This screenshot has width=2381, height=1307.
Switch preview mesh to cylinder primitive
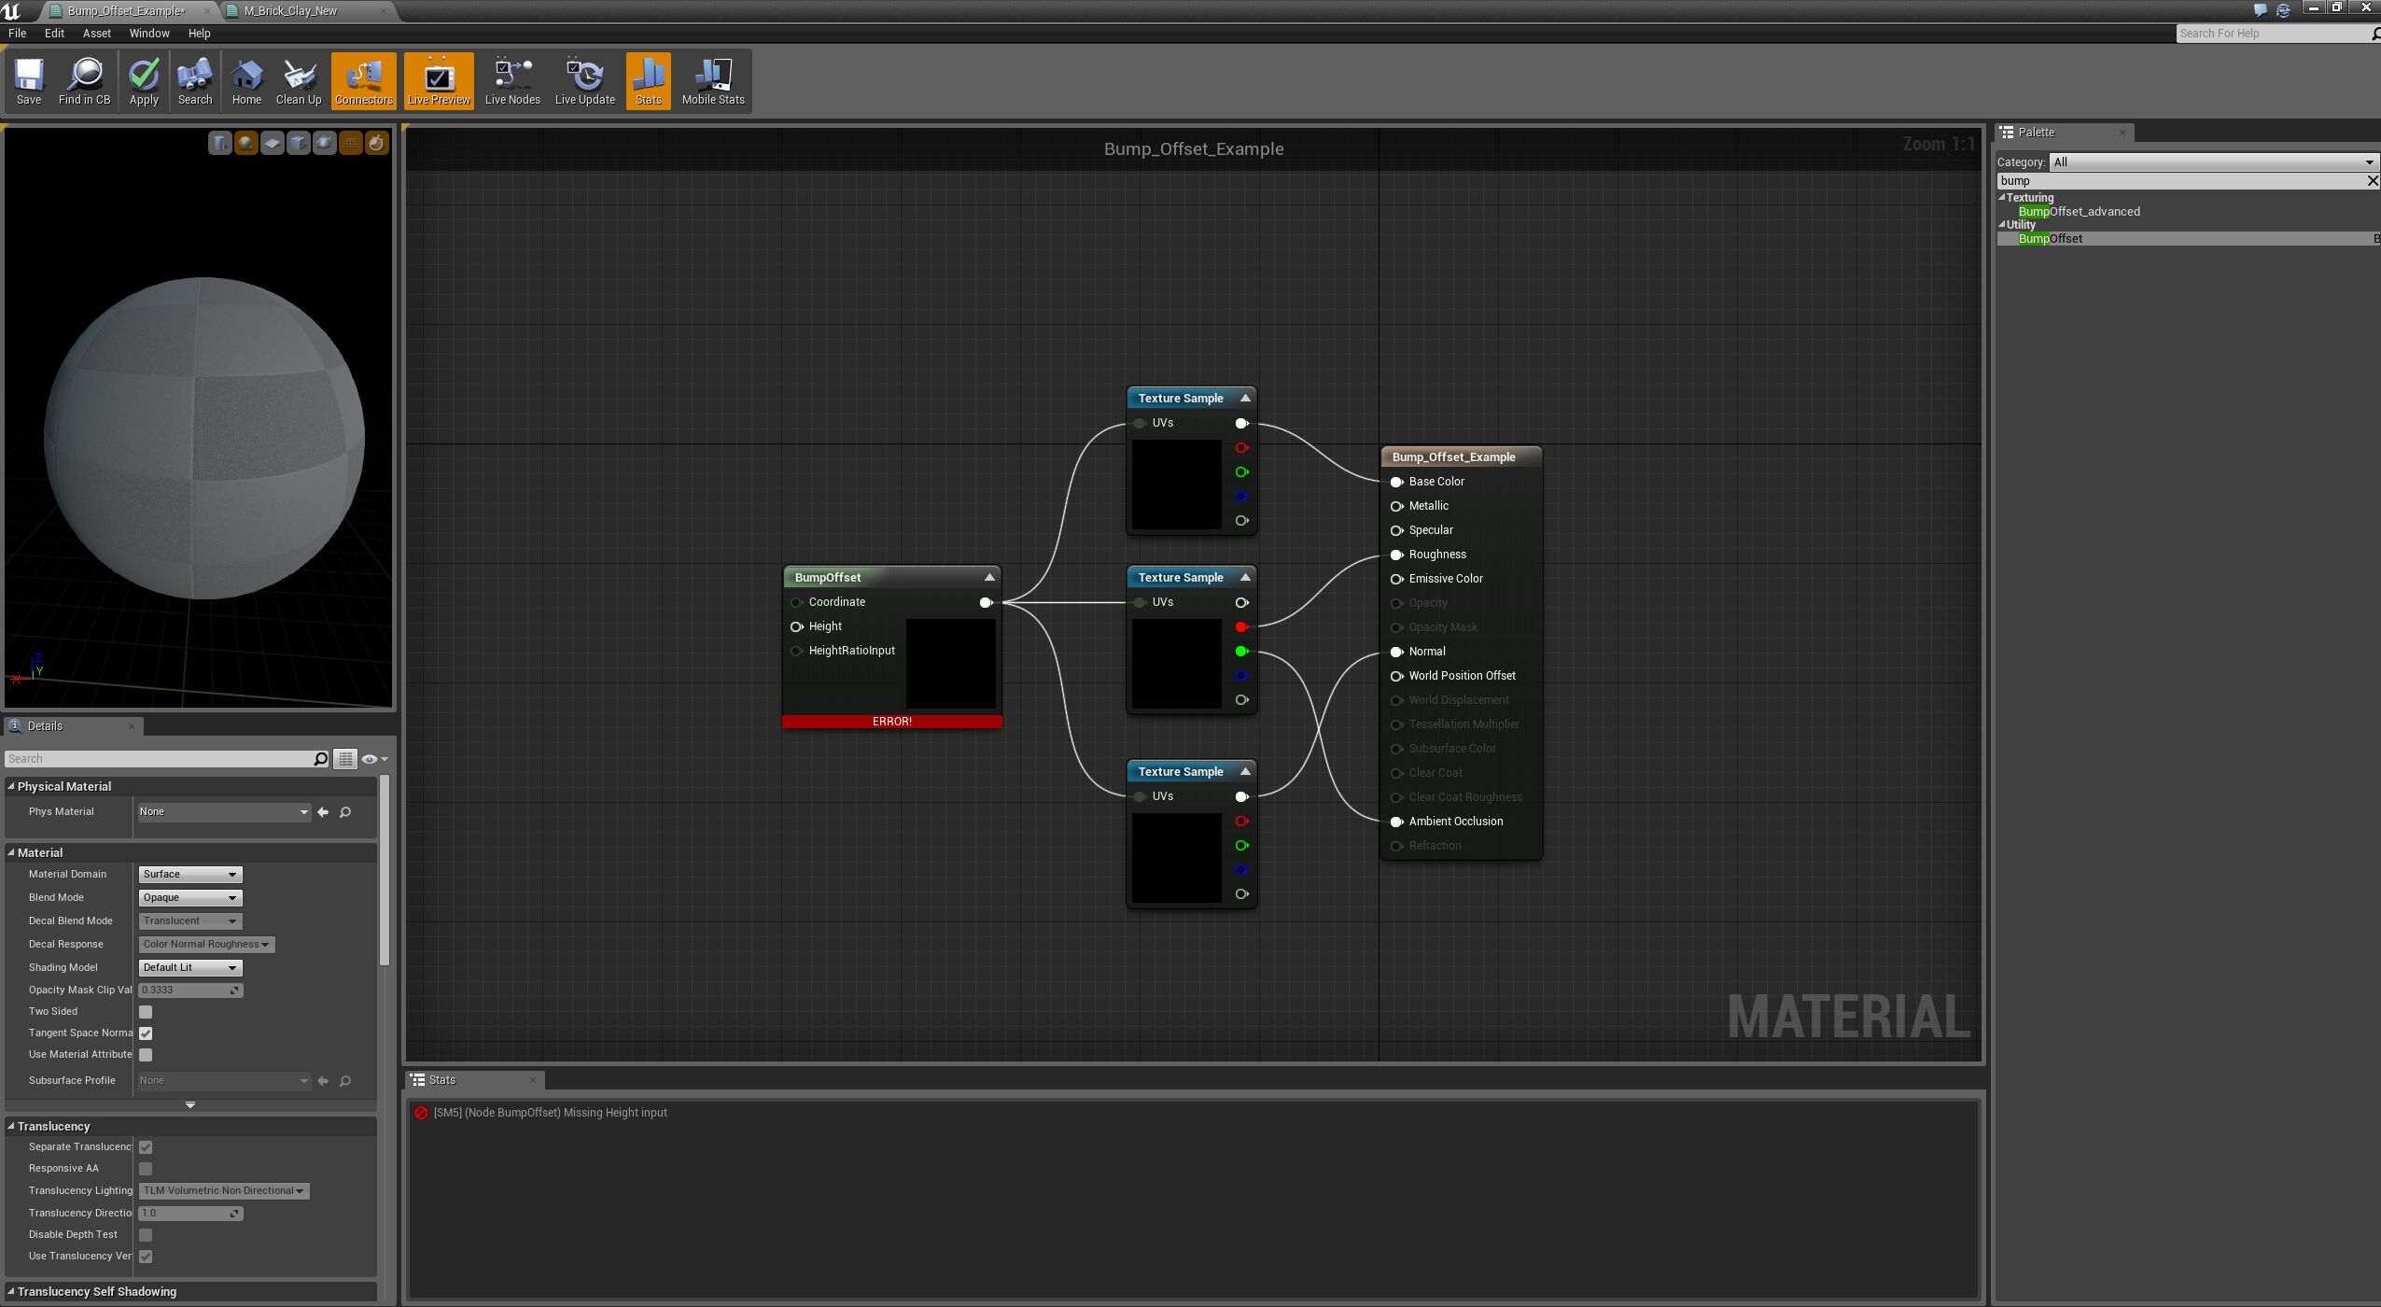219,143
